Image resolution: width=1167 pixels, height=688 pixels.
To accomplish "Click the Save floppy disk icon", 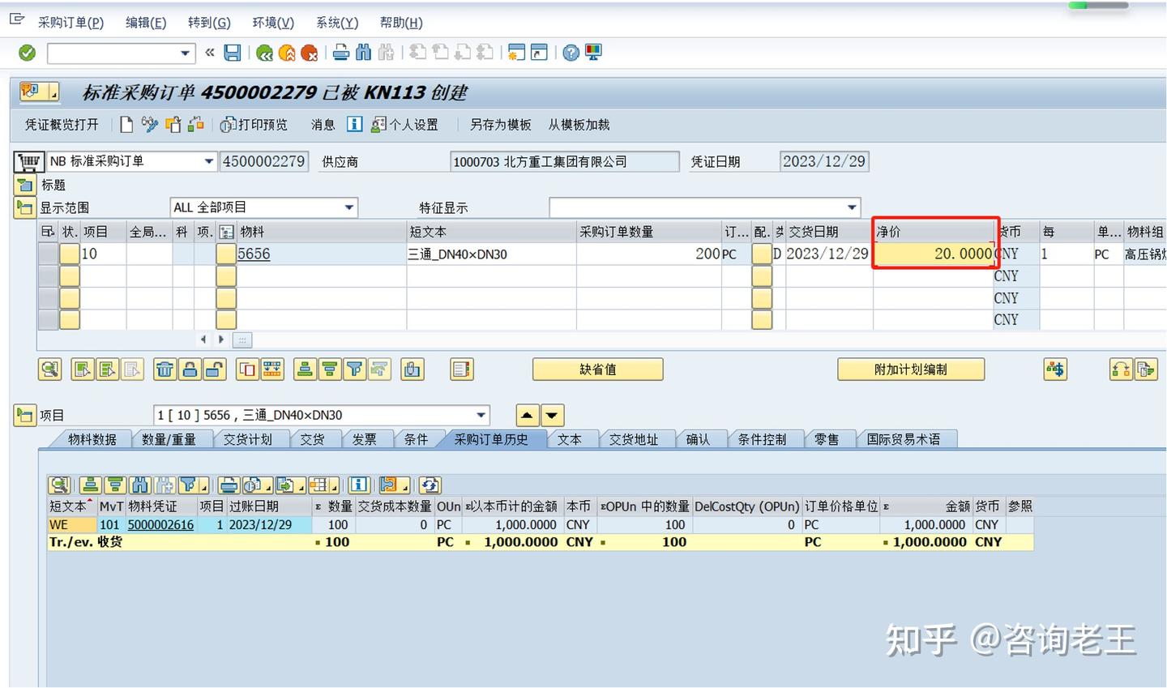I will click(x=233, y=53).
